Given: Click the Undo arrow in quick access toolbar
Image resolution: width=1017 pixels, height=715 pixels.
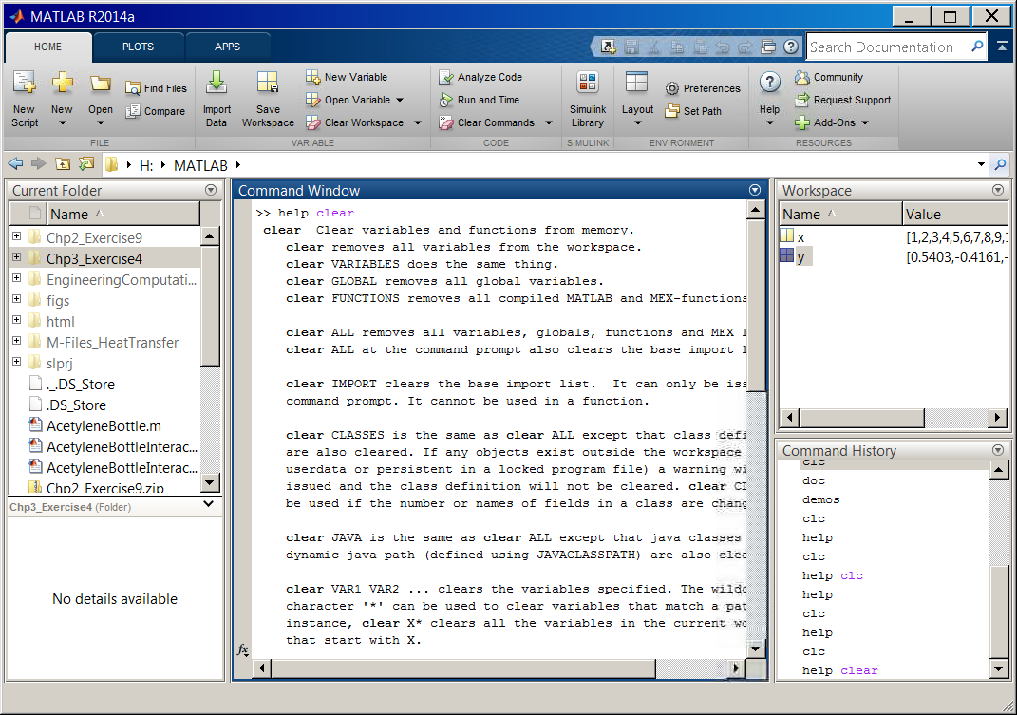Looking at the screenshot, I should pyautogui.click(x=724, y=47).
